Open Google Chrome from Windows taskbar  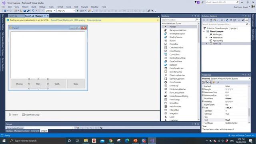tap(111, 141)
